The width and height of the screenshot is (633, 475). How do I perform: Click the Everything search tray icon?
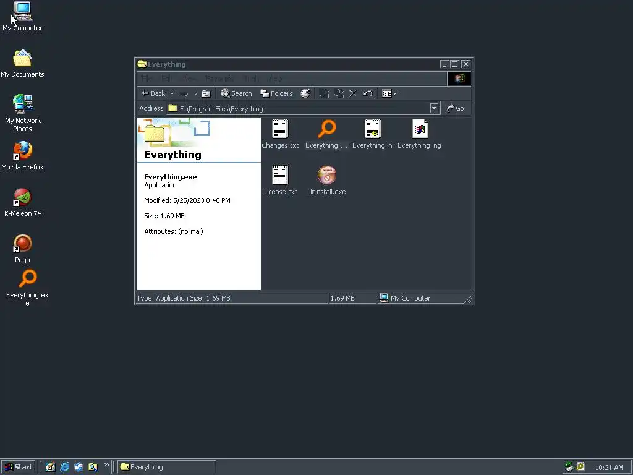pos(580,467)
